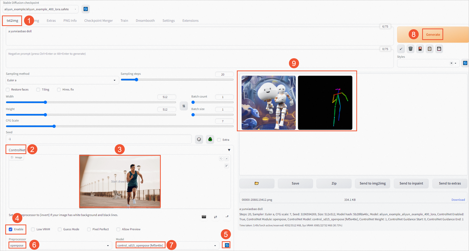
Task: Refresh the ControlNet model list
Action: click(x=227, y=245)
